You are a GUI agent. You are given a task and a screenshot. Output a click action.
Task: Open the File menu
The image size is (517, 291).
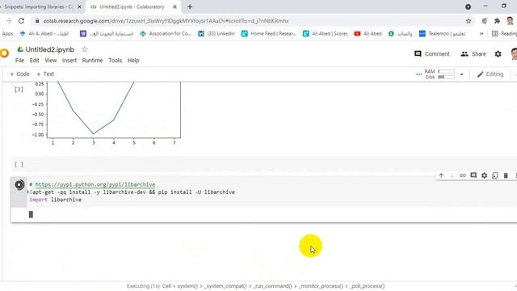tap(19, 61)
